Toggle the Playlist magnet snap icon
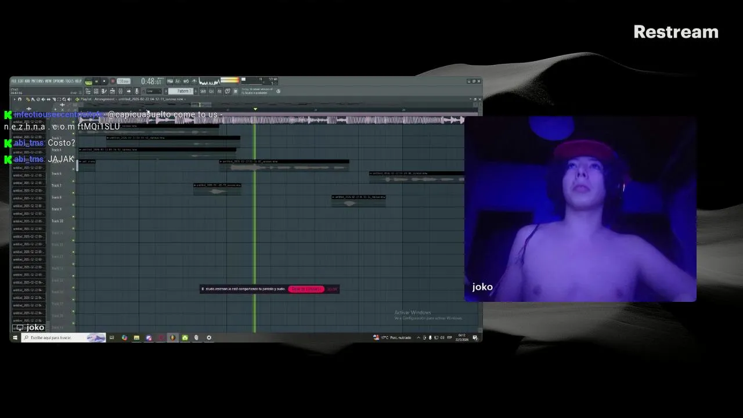 pos(20,99)
